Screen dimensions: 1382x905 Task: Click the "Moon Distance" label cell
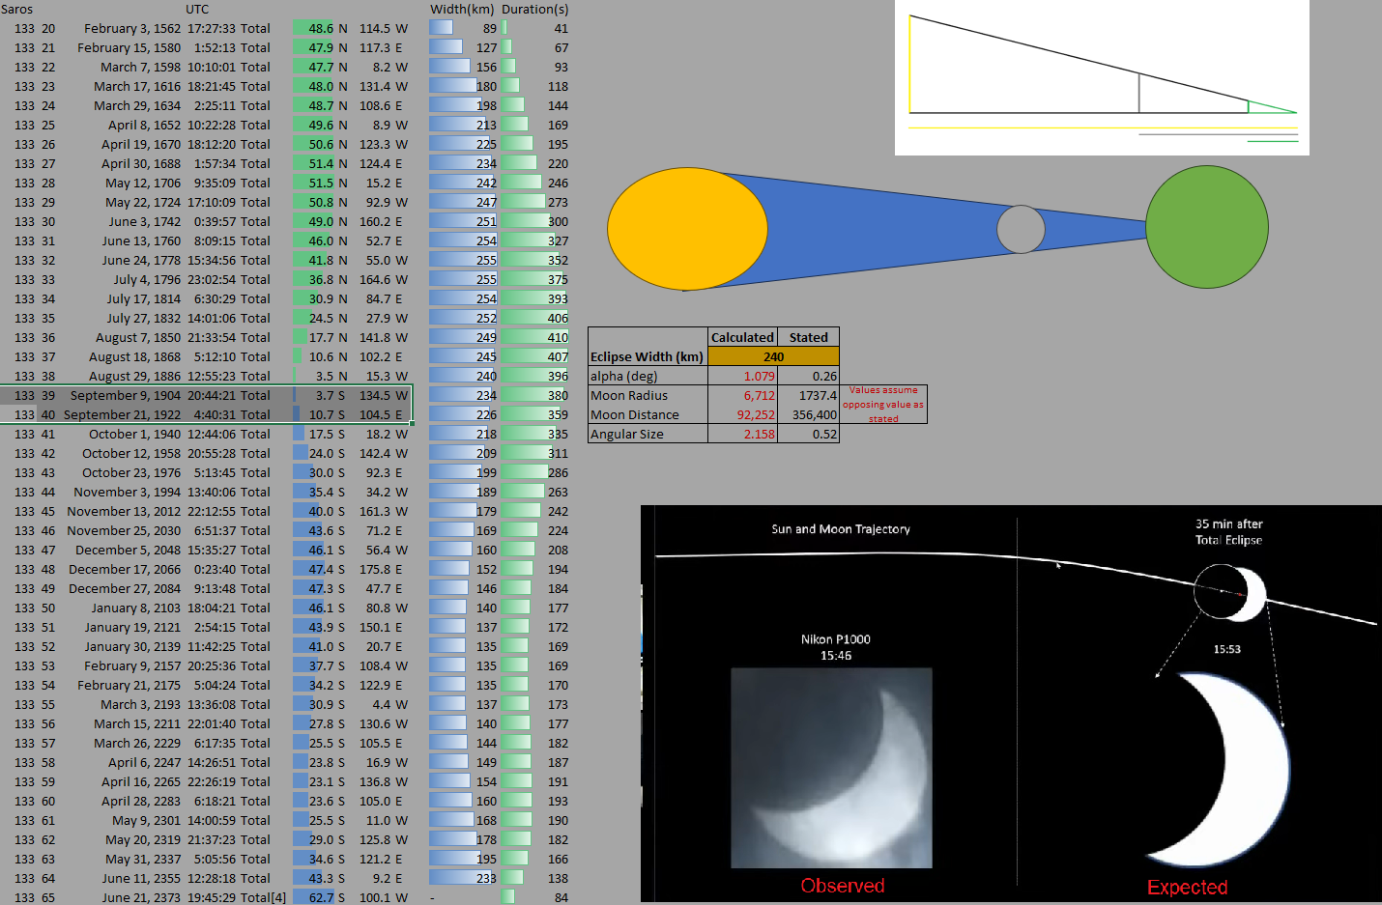tap(648, 414)
